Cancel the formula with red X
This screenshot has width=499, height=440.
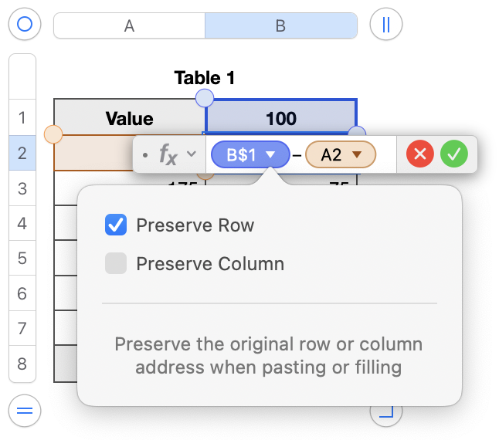pyautogui.click(x=420, y=154)
